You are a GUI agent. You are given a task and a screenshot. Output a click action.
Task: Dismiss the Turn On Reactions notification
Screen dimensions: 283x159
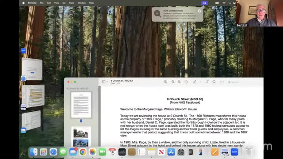click(x=199, y=11)
